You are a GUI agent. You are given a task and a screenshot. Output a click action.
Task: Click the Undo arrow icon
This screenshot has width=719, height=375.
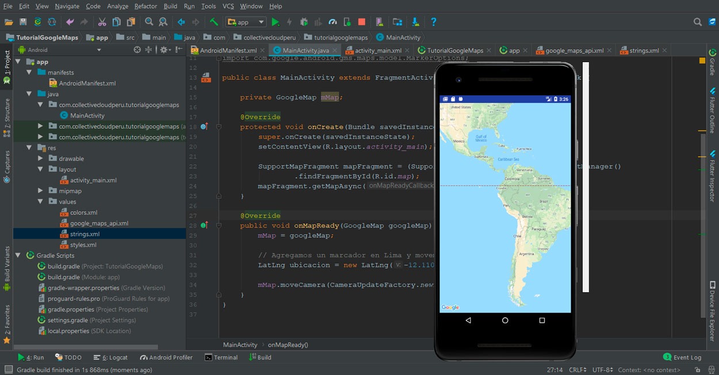point(70,22)
